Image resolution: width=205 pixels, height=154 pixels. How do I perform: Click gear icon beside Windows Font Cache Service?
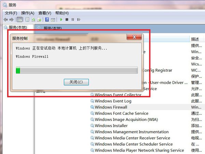click(92, 113)
